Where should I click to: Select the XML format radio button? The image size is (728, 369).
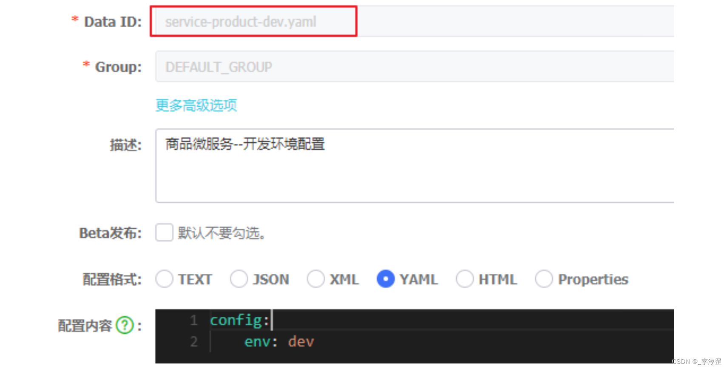pyautogui.click(x=316, y=279)
